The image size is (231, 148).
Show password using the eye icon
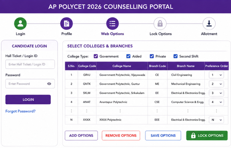pyautogui.click(x=49, y=84)
